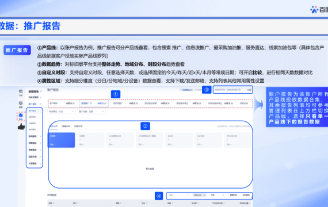The width and height of the screenshot is (328, 207).
Task: Click the rightmost button in the detail toolbar
Action: [246, 195]
